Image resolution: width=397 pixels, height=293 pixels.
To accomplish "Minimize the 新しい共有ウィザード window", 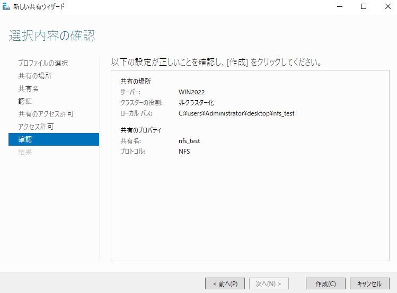I will 339,7.
